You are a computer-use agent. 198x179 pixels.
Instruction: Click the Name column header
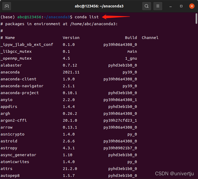10,38
